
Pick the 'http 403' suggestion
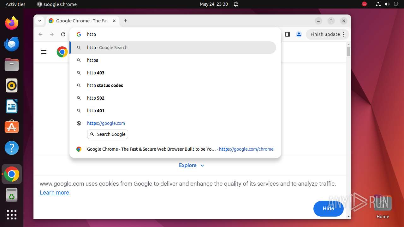pos(173,73)
